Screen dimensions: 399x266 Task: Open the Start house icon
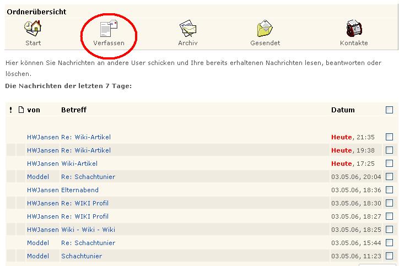click(x=33, y=28)
